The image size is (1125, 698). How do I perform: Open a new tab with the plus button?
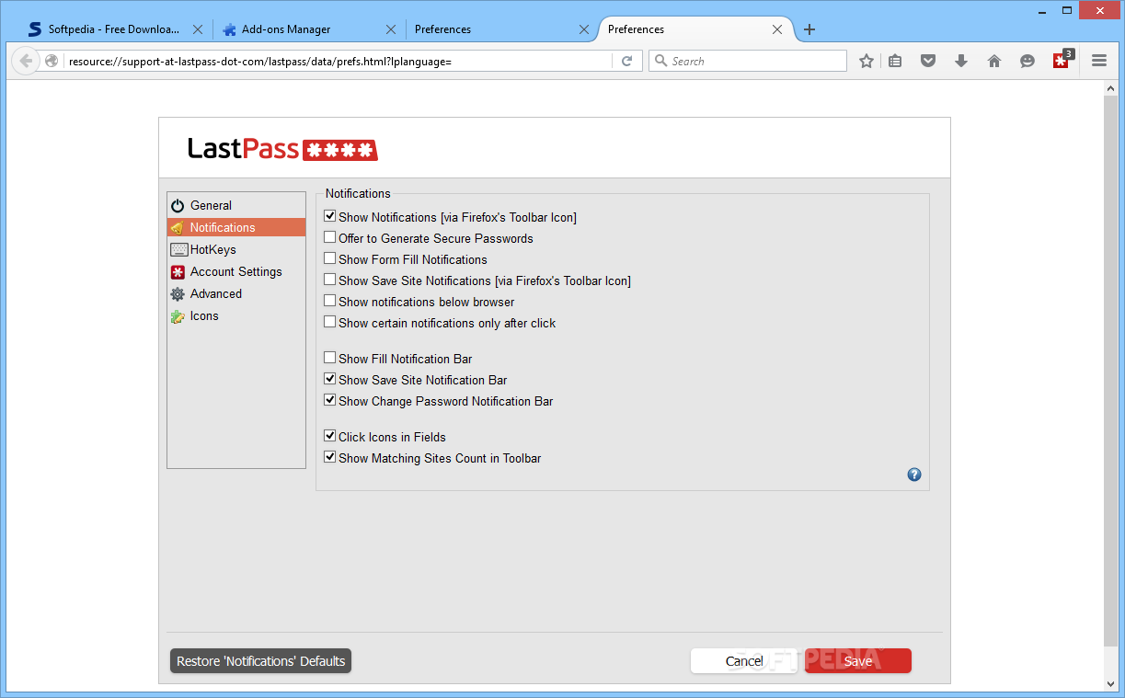pyautogui.click(x=809, y=29)
